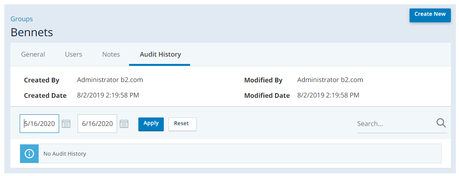Click the magnifying glass search icon
Image resolution: width=459 pixels, height=176 pixels.
coord(441,123)
